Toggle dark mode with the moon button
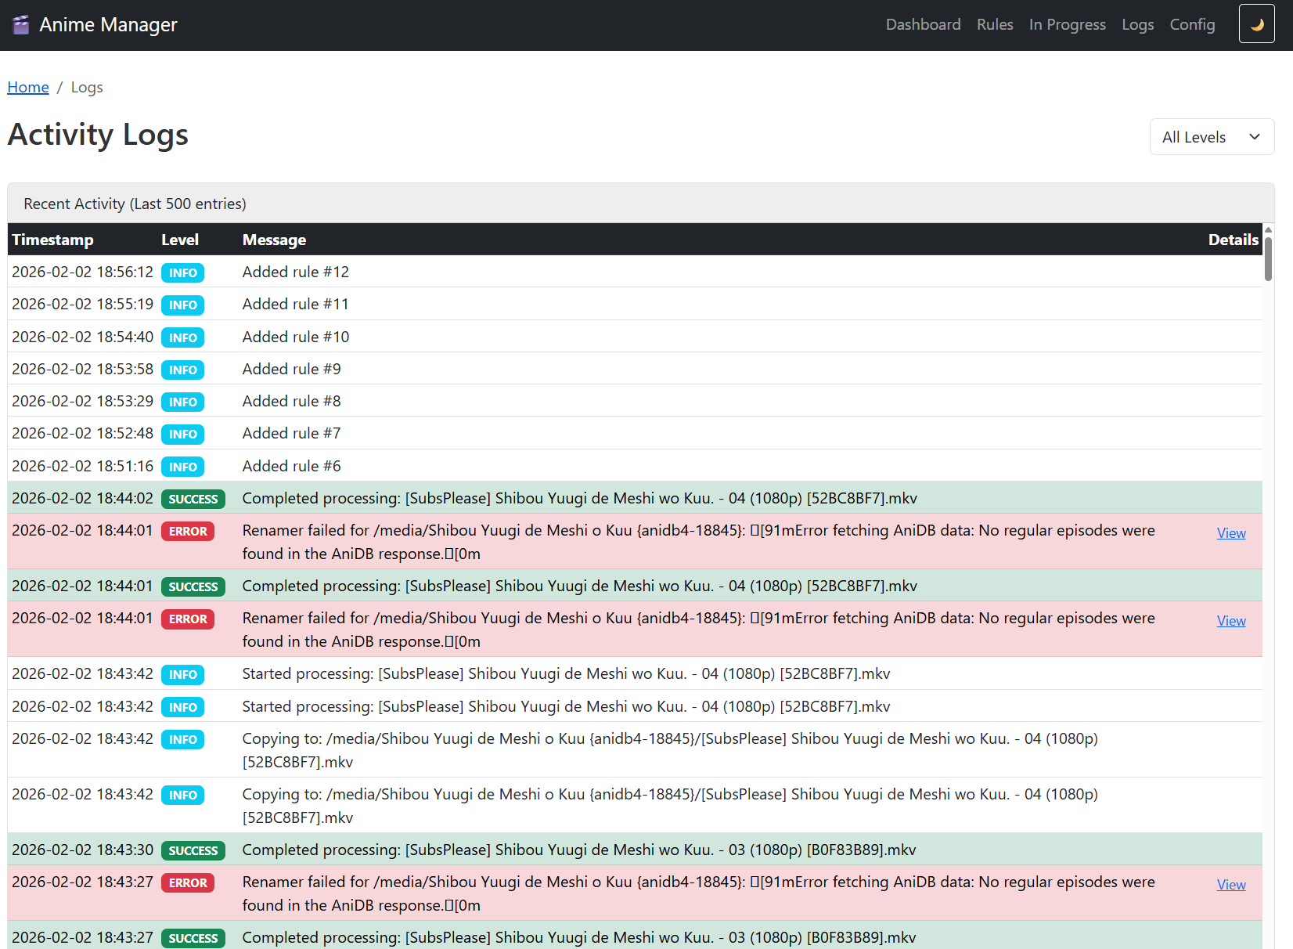This screenshot has height=949, width=1293. 1256,24
